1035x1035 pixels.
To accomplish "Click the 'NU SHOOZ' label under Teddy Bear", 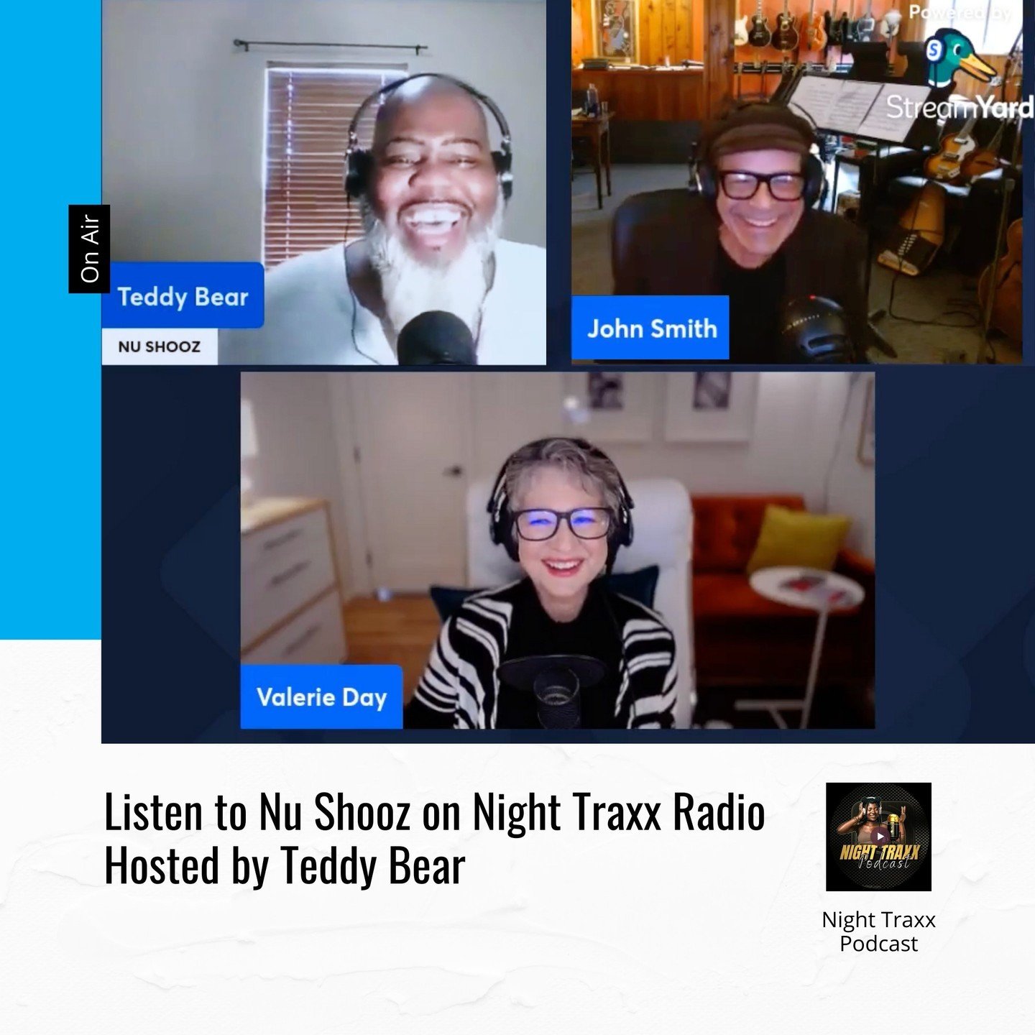I will [x=160, y=346].
